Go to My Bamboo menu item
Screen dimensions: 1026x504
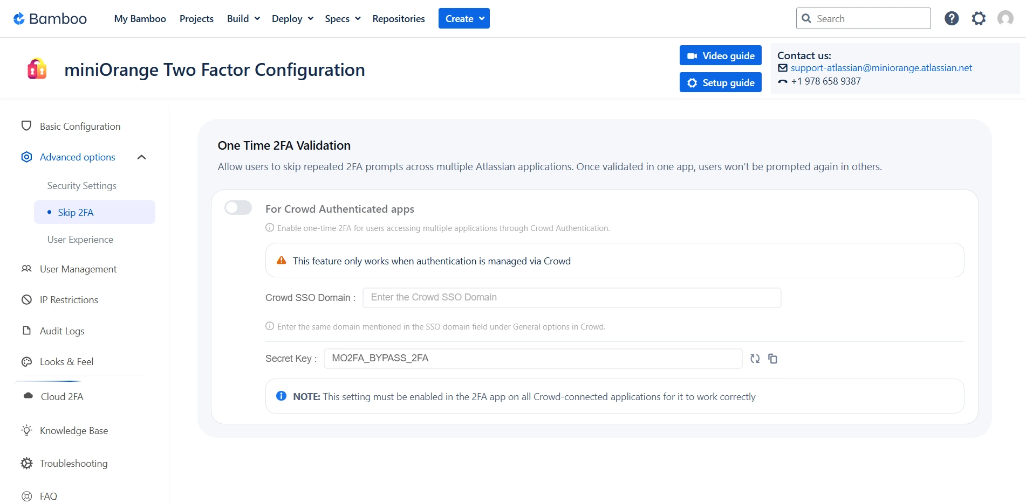pyautogui.click(x=140, y=18)
